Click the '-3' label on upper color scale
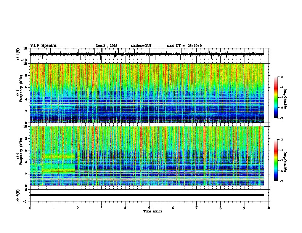Screen dimensions: 302x233 pyautogui.click(x=281, y=77)
